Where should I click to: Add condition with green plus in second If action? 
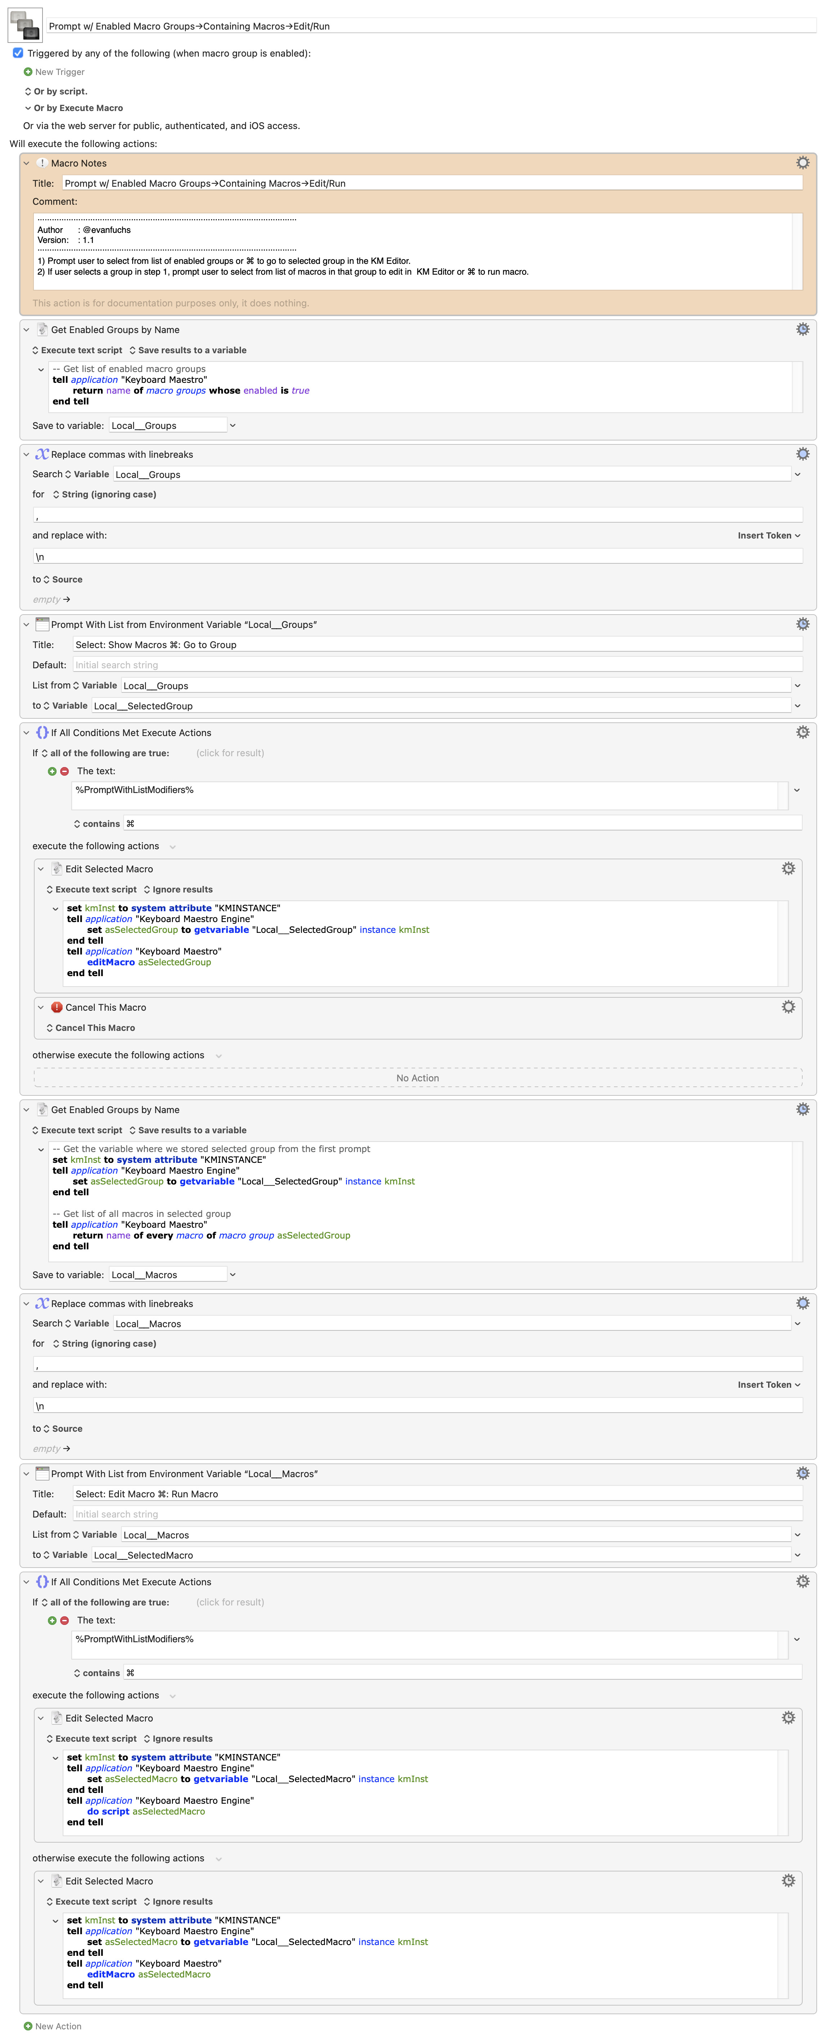coord(52,1620)
